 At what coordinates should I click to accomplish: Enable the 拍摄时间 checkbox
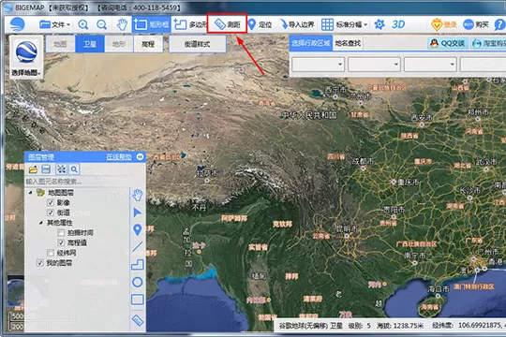(x=61, y=232)
